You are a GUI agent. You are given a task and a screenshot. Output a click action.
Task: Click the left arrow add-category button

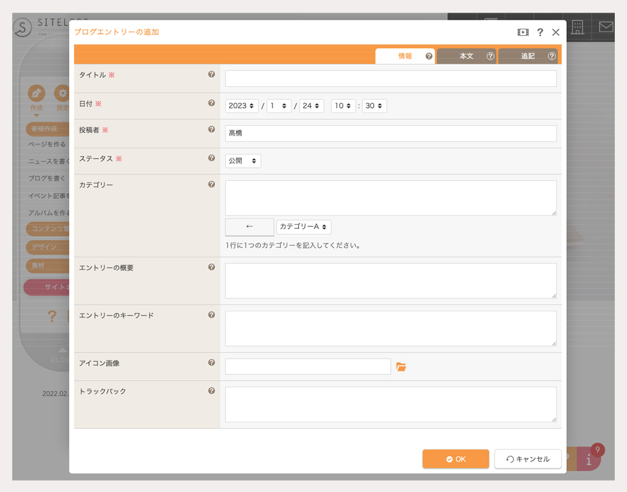click(x=250, y=227)
